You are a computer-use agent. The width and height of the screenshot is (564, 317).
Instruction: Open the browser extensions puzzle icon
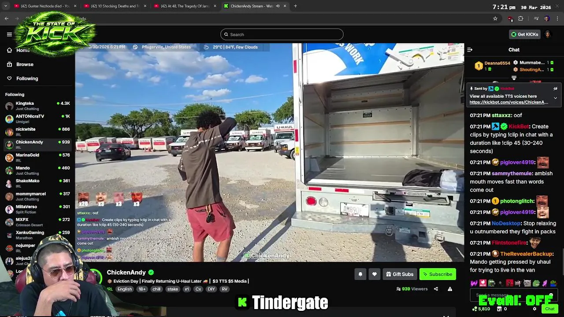coord(521,18)
